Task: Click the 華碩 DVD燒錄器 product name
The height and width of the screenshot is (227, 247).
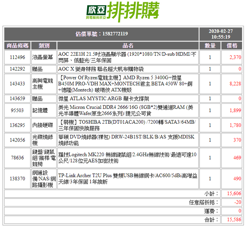Action: point(126,140)
